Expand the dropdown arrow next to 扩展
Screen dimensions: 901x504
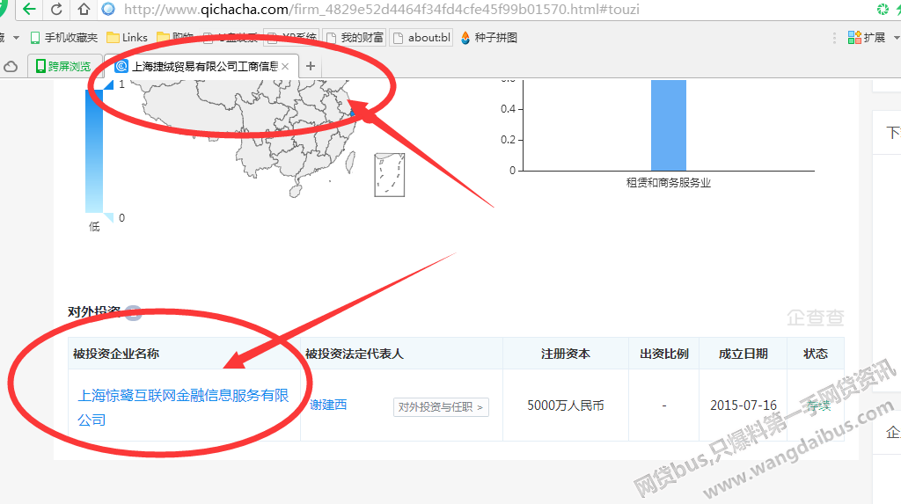897,37
